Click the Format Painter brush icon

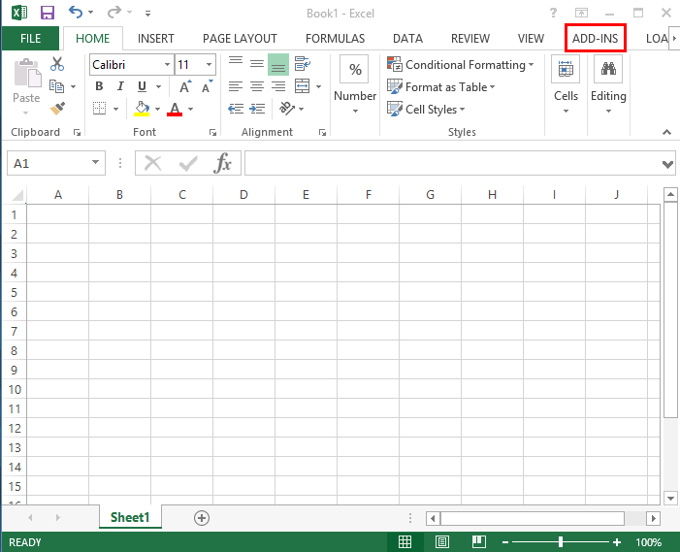coord(57,109)
